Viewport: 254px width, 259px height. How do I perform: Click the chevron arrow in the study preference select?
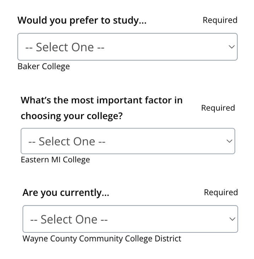coord(231,47)
